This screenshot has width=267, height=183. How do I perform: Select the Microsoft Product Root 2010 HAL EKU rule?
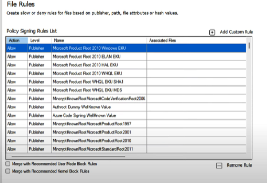click(78, 65)
